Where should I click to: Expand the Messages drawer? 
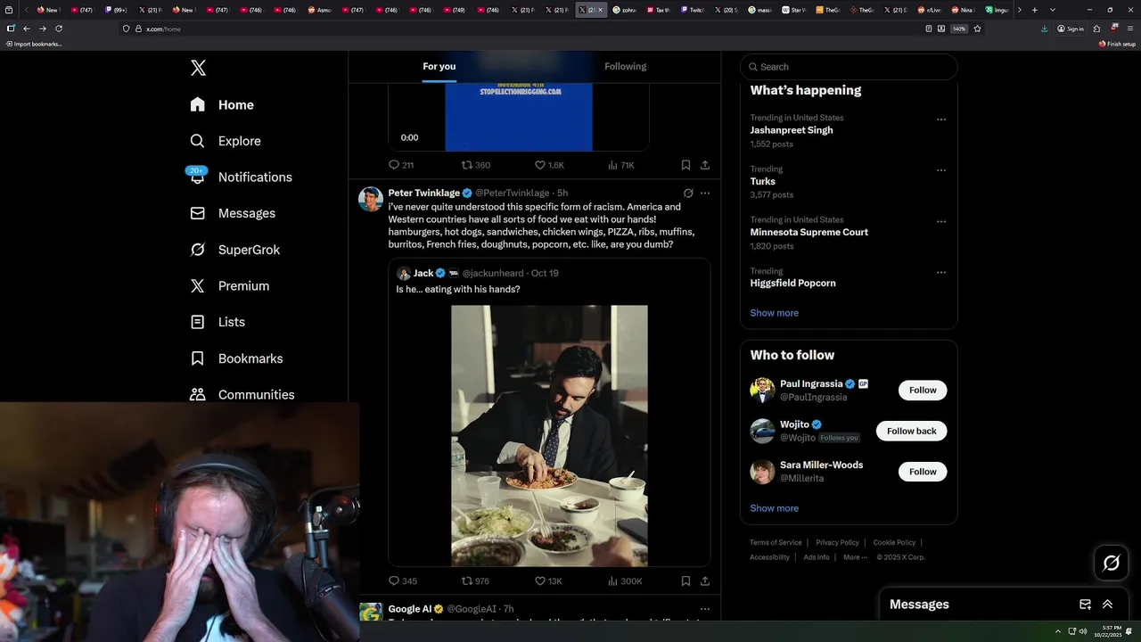point(1107,604)
